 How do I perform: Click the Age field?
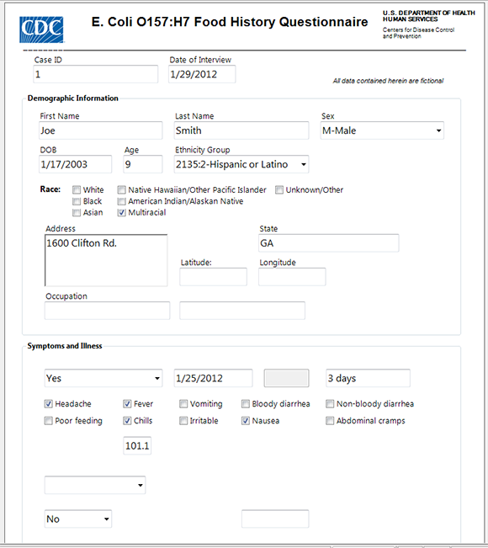(143, 164)
